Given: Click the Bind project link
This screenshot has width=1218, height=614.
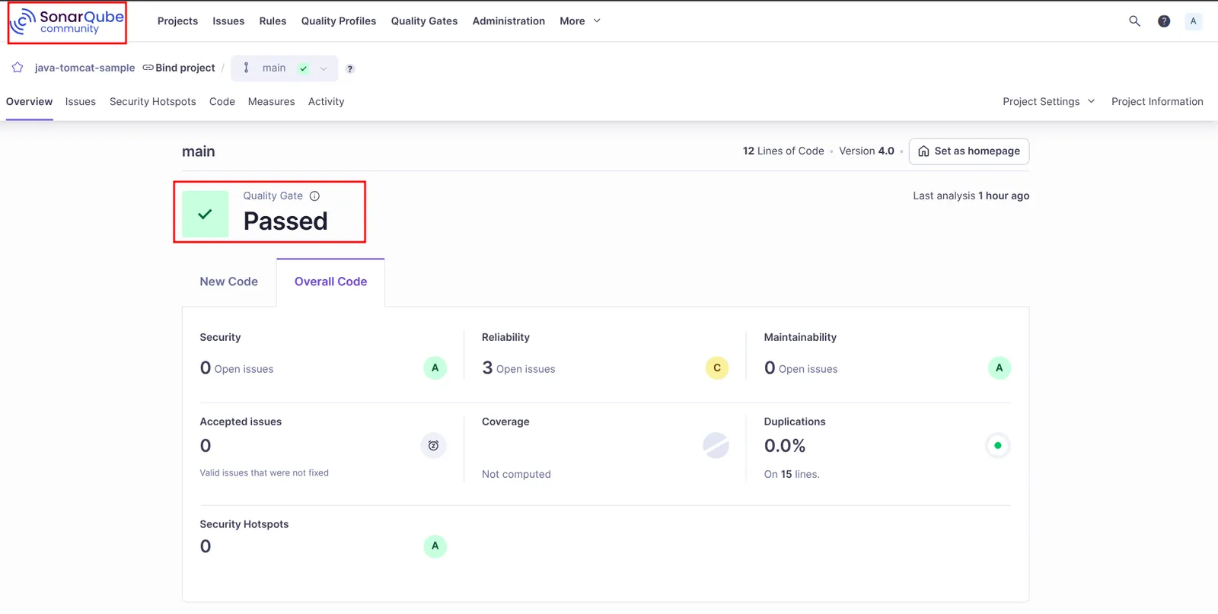Looking at the screenshot, I should [x=179, y=68].
